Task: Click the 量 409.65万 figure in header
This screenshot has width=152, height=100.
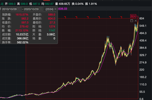Action: [x=63, y=4]
